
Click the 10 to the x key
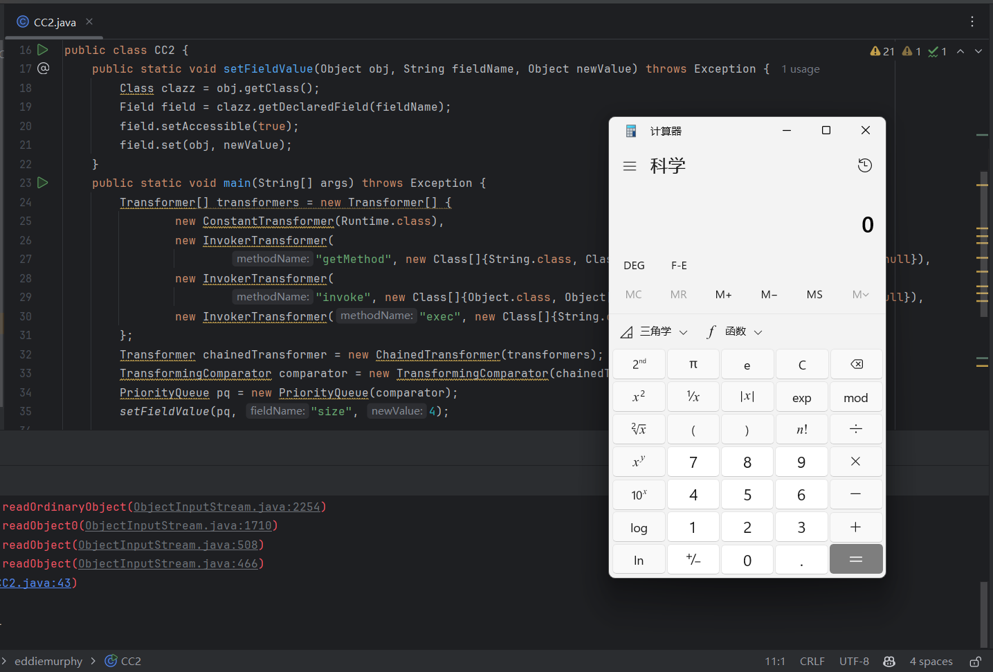pyautogui.click(x=639, y=494)
